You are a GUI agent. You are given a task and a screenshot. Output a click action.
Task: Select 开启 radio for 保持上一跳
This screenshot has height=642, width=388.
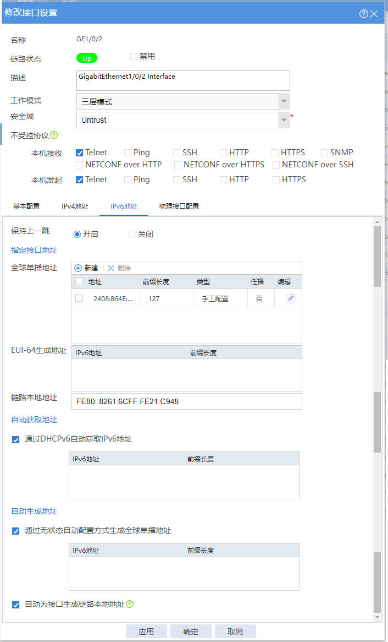coord(76,234)
